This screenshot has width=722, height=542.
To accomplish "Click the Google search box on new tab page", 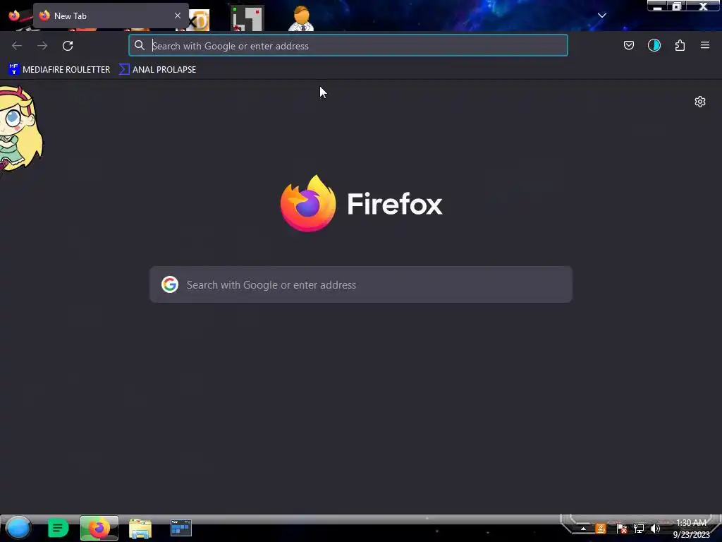I will click(361, 285).
